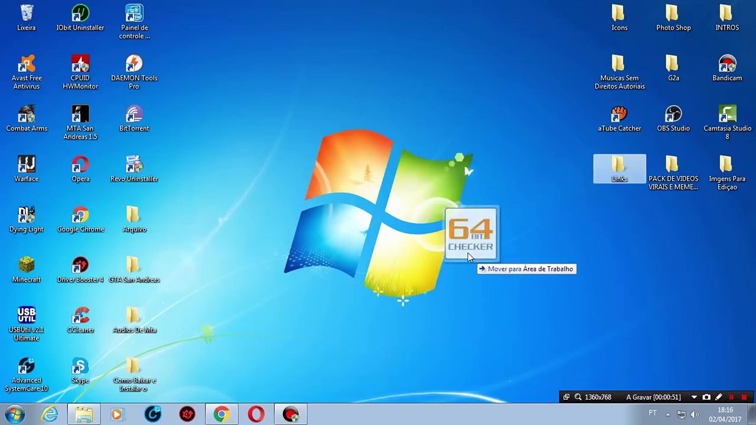Viewport: 756px width, 425px height.
Task: Click the Minecraft desktop icon
Action: click(x=27, y=270)
